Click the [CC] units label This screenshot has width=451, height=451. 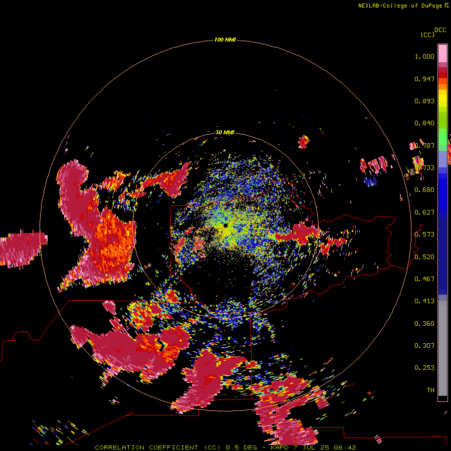tap(428, 35)
